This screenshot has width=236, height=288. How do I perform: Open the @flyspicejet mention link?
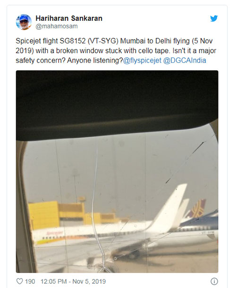pos(142,60)
